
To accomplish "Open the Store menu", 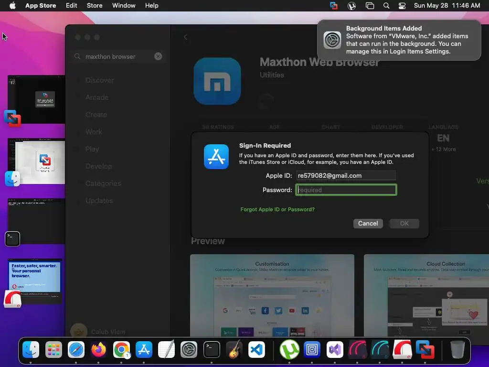I will click(x=95, y=6).
